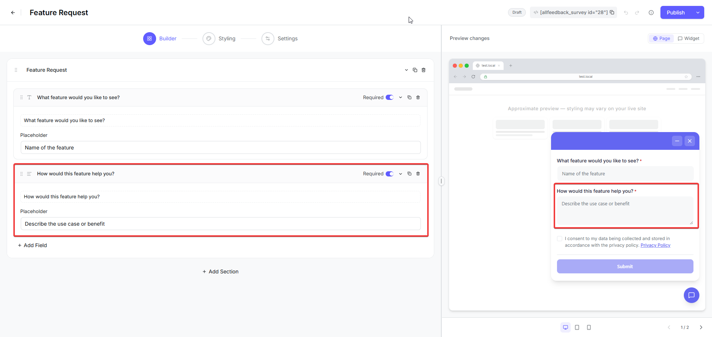Check the data consent checkbox

[x=560, y=239]
